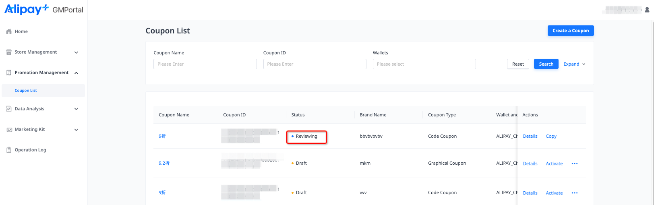Click the Search button
654x205 pixels.
point(546,64)
